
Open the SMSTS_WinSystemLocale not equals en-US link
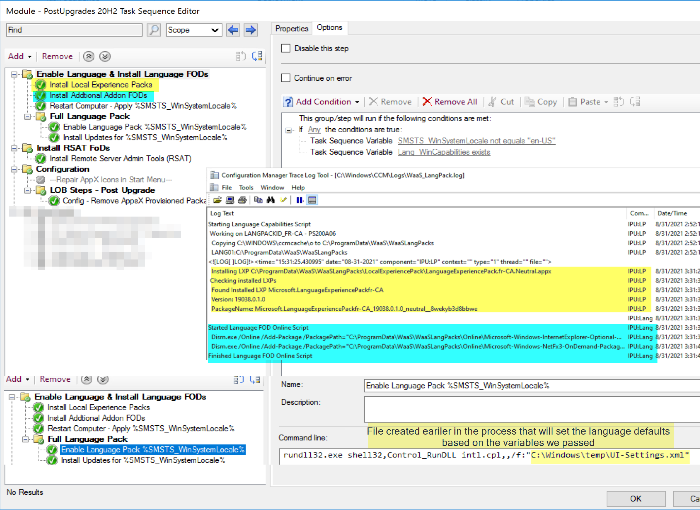(x=477, y=141)
